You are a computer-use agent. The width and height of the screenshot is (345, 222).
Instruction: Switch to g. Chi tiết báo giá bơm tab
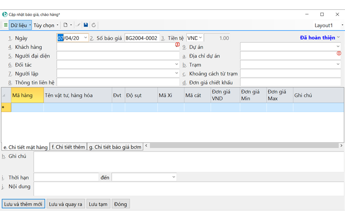(115, 147)
